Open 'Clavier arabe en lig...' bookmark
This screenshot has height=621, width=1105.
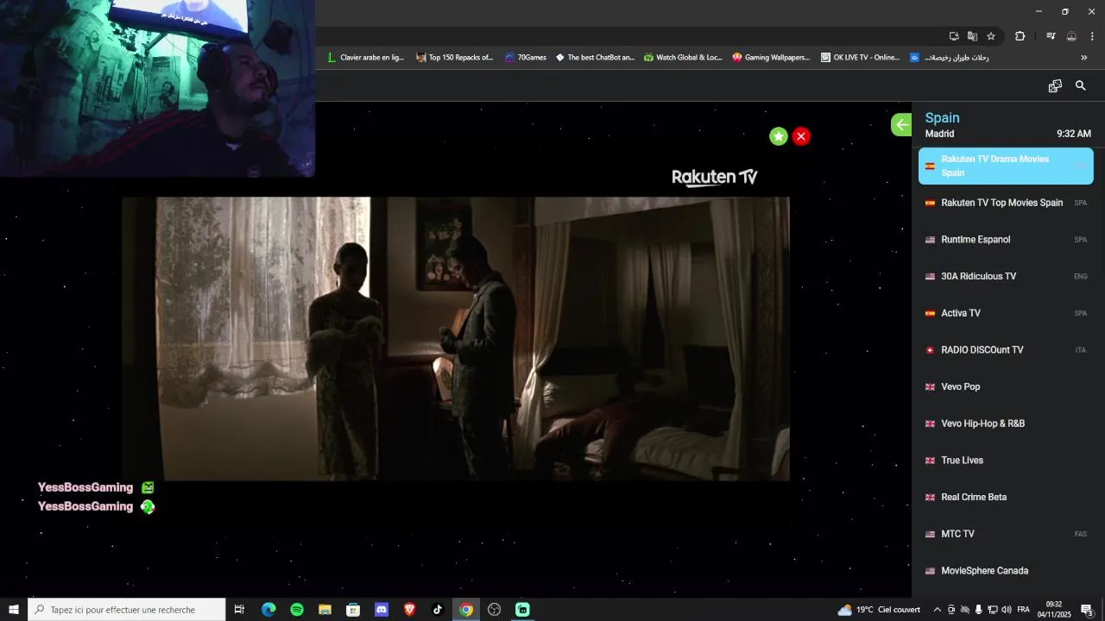365,58
